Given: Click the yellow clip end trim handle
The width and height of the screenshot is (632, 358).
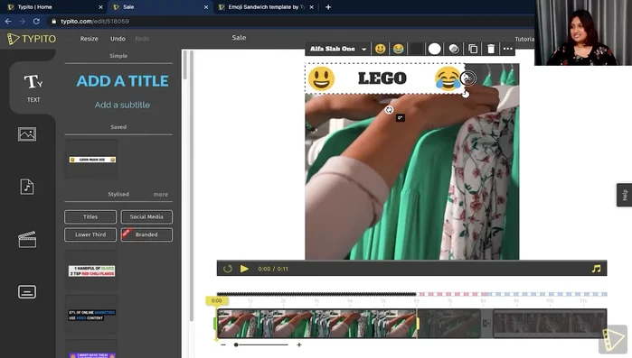Looking at the screenshot, I should tap(418, 324).
